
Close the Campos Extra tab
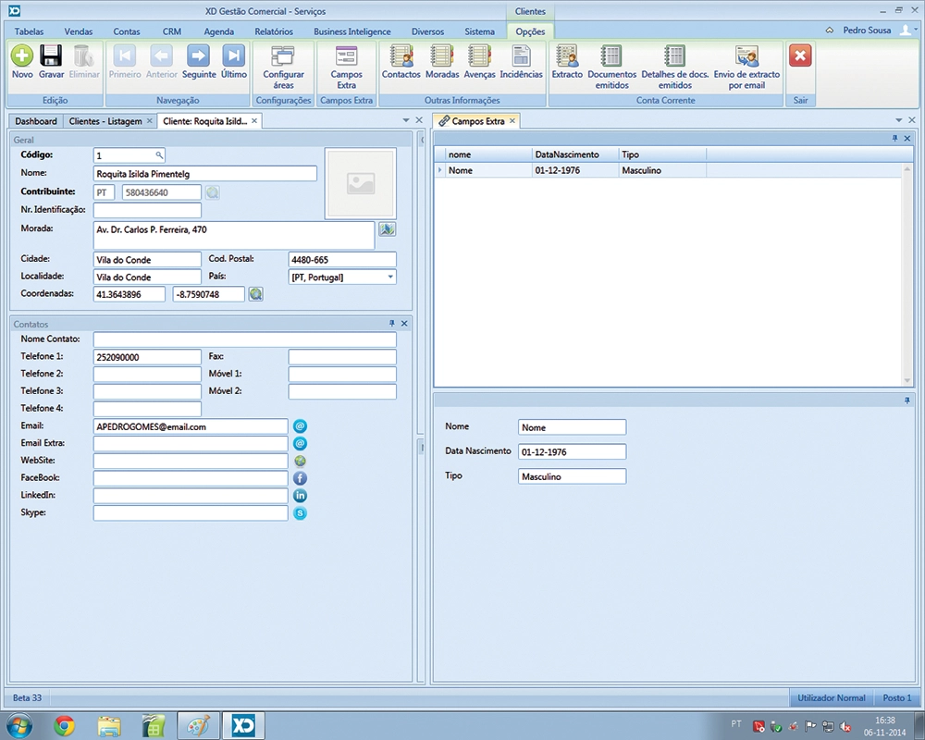point(512,121)
